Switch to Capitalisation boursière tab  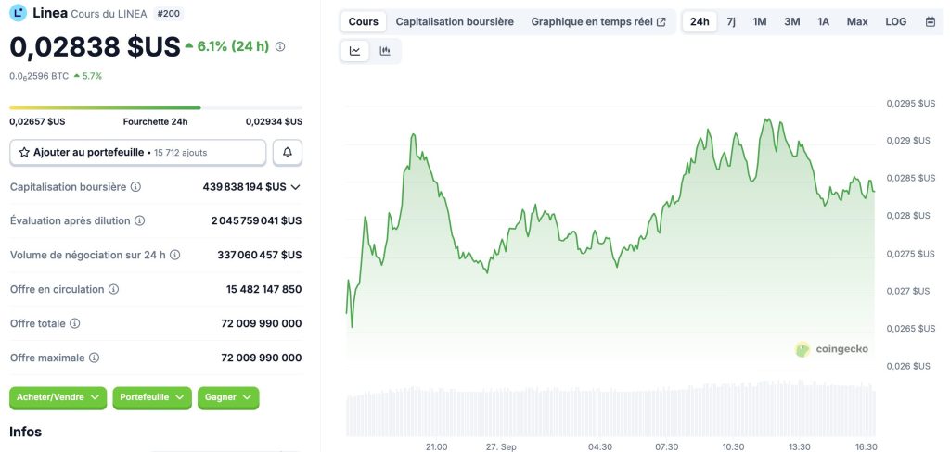(455, 22)
